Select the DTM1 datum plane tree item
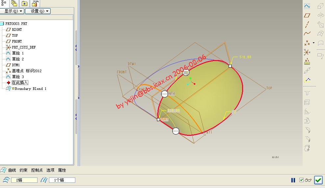The width and height of the screenshot is (325, 188). pyautogui.click(x=16, y=65)
